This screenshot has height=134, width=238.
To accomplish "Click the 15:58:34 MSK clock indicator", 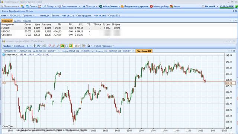I will click(226, 6).
